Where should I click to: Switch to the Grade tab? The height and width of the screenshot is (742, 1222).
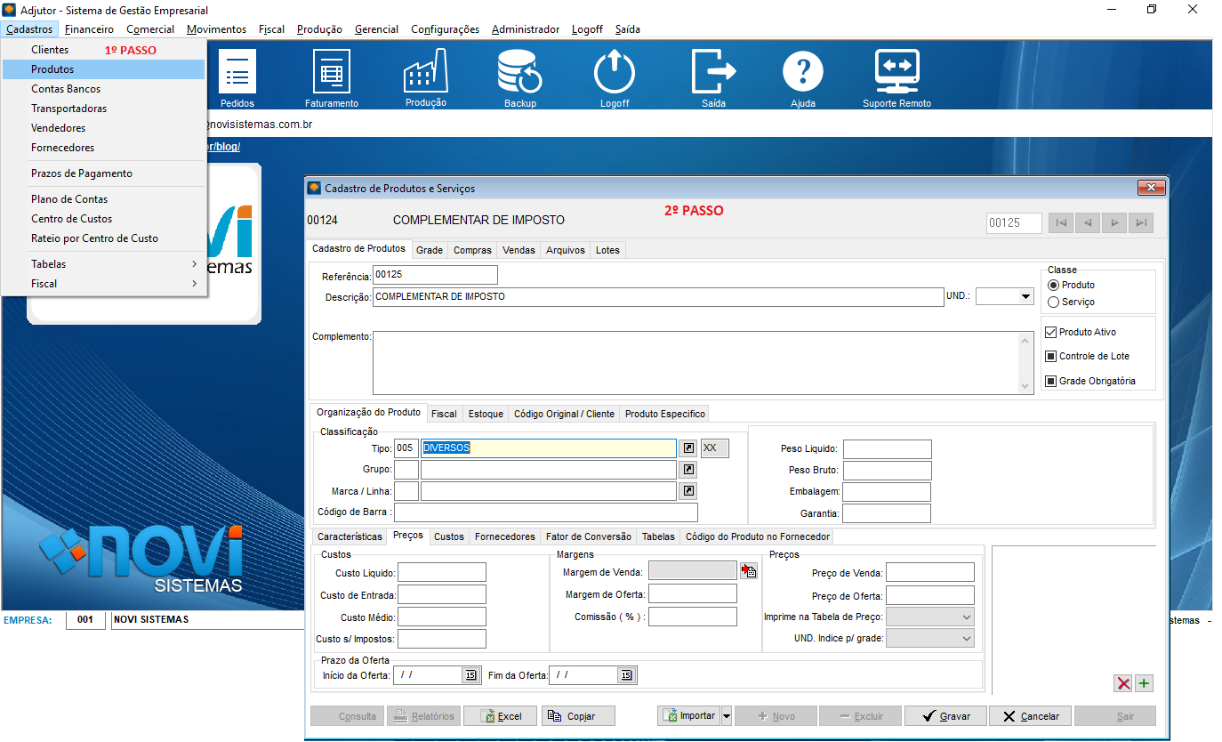[430, 250]
